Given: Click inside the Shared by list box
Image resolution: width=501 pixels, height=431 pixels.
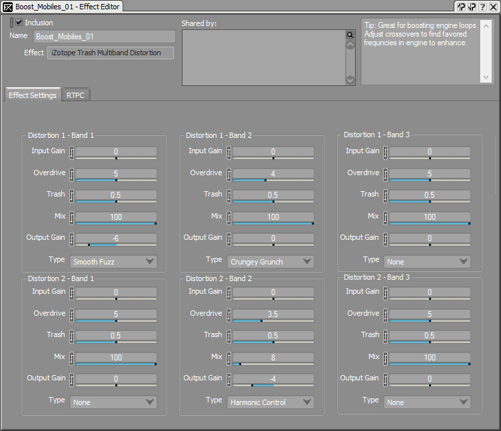Looking at the screenshot, I should pyautogui.click(x=264, y=57).
